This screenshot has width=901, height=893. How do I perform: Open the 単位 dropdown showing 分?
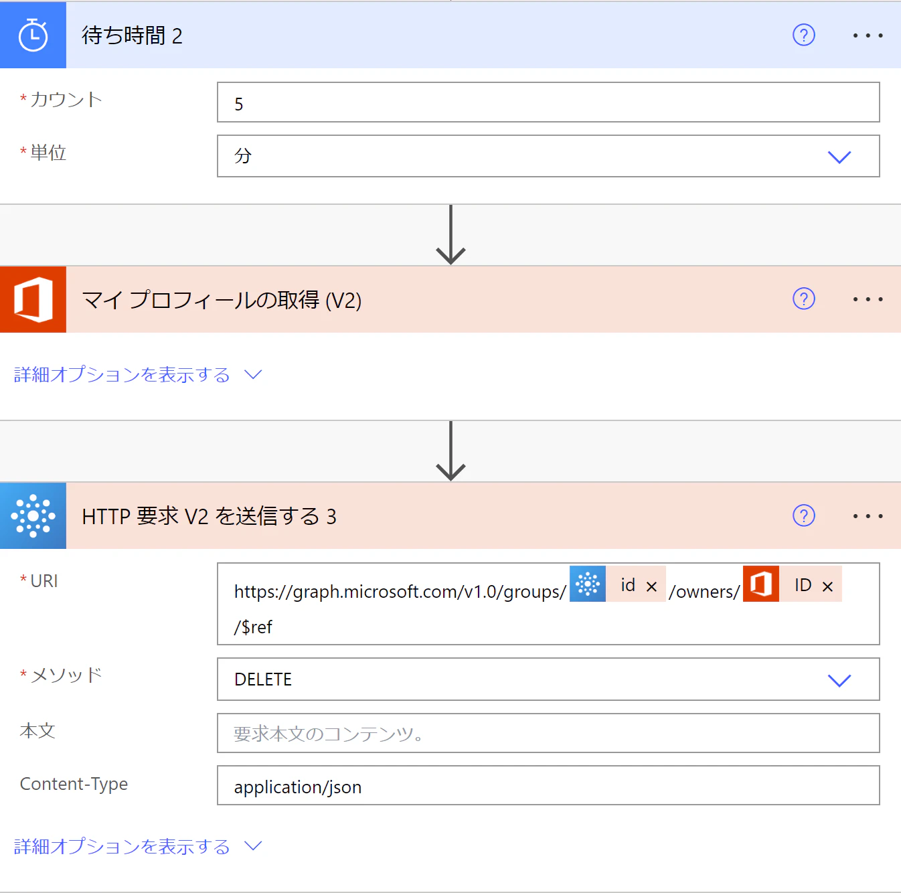548,156
